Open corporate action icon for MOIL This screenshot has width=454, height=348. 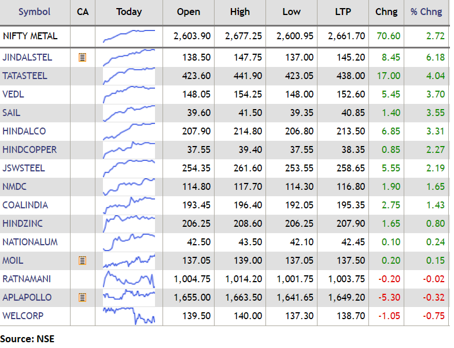[82, 260]
